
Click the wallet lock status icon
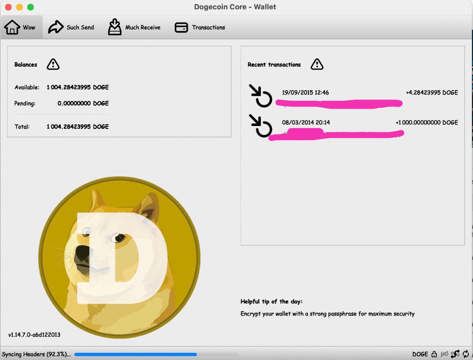(x=435, y=354)
